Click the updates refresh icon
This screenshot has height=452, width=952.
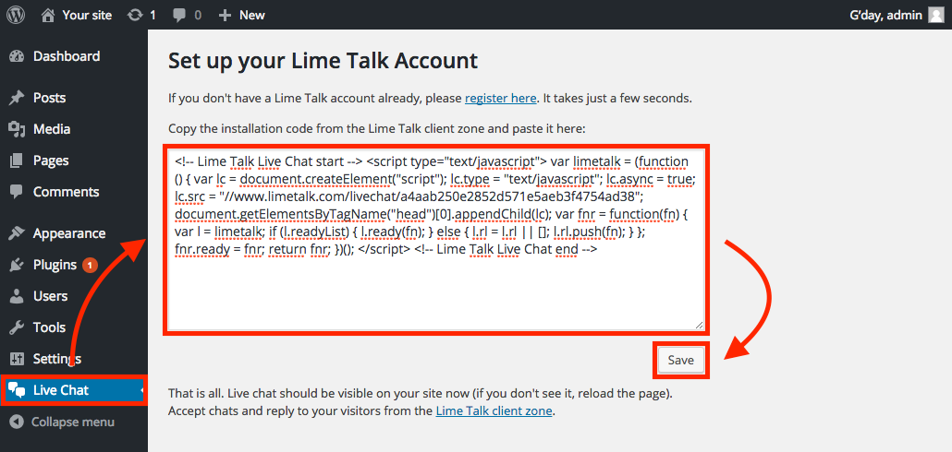pyautogui.click(x=134, y=15)
